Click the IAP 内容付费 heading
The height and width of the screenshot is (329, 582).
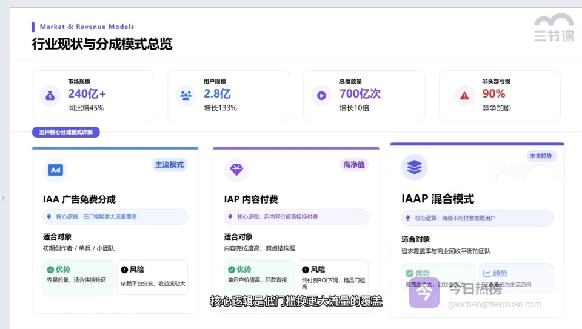pos(251,199)
